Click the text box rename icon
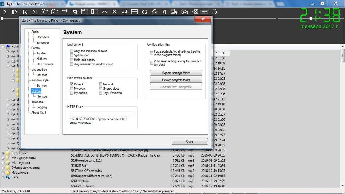Image resolution: width=345 pixels, height=194 pixels. point(204,12)
